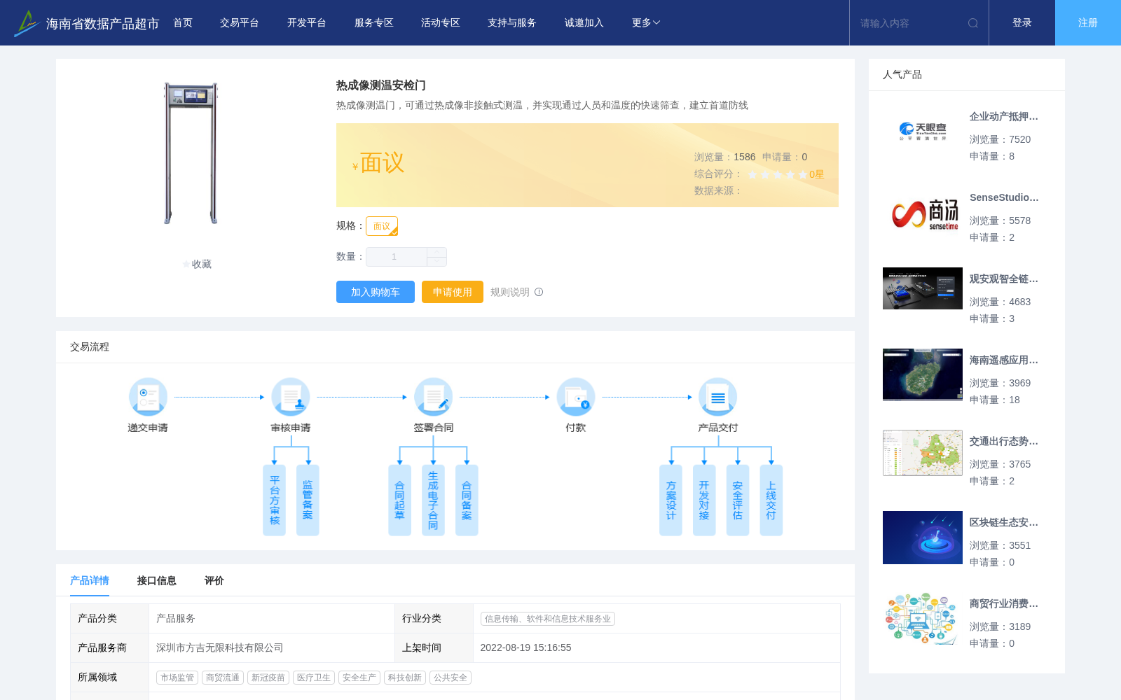Screen dimensions: 1121x700
Task: Switch to the 评价 tab
Action: pos(214,581)
